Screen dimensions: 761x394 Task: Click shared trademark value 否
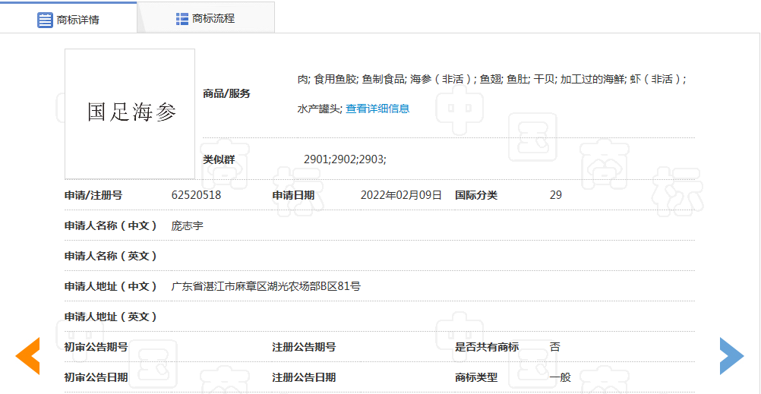point(554,347)
